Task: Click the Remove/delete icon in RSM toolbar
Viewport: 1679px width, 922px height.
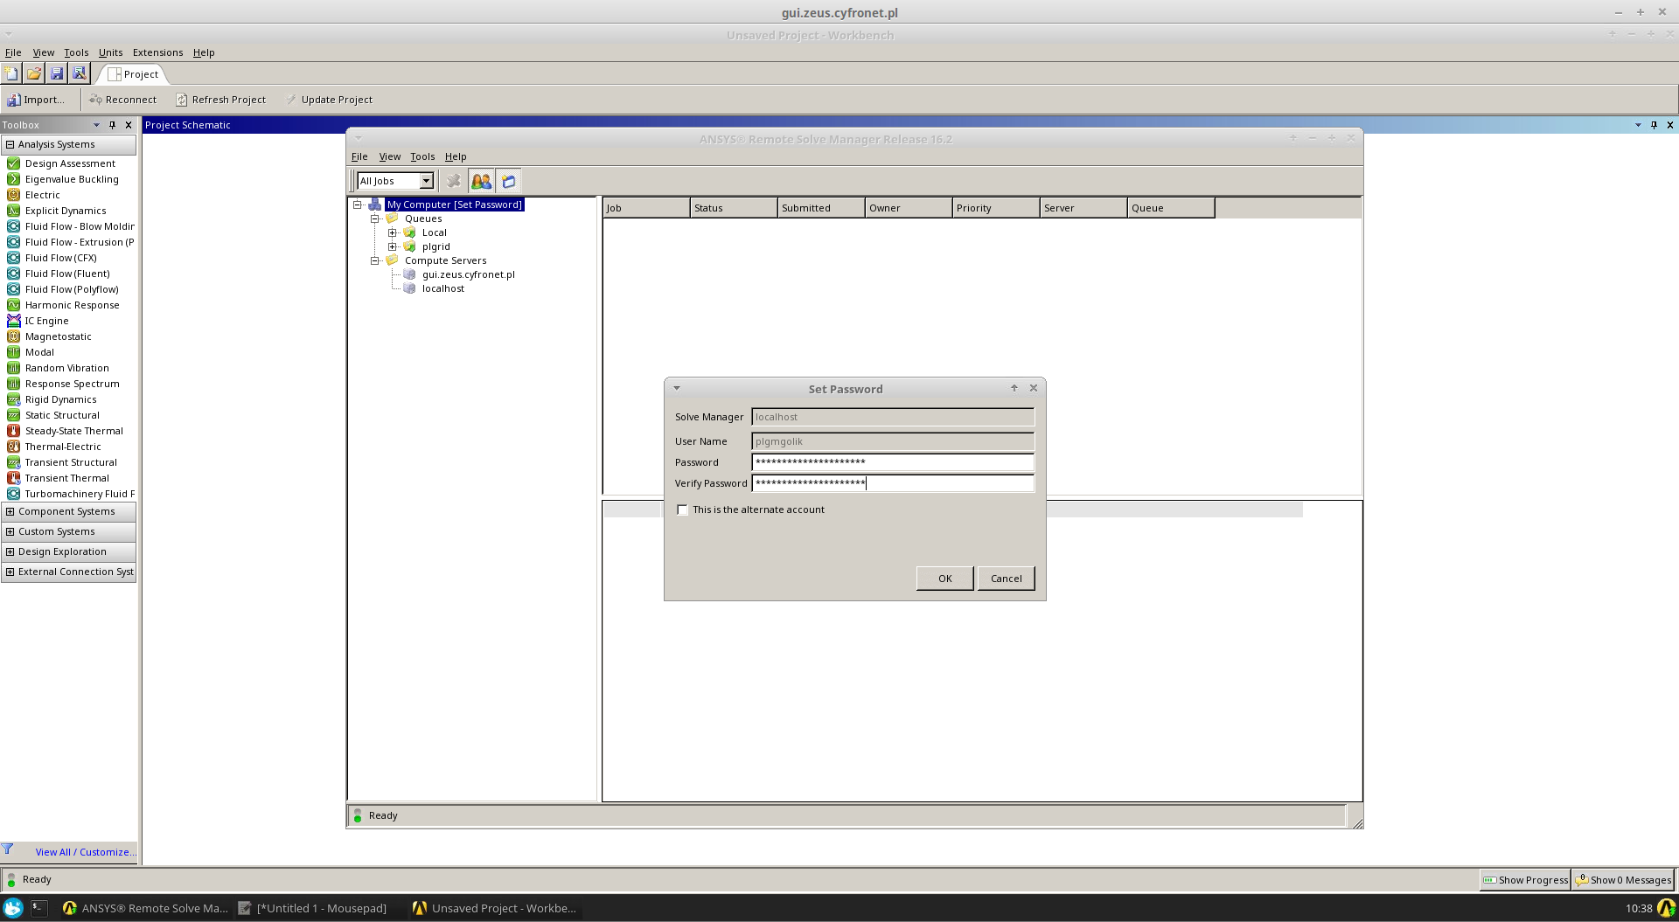Action: tap(453, 181)
